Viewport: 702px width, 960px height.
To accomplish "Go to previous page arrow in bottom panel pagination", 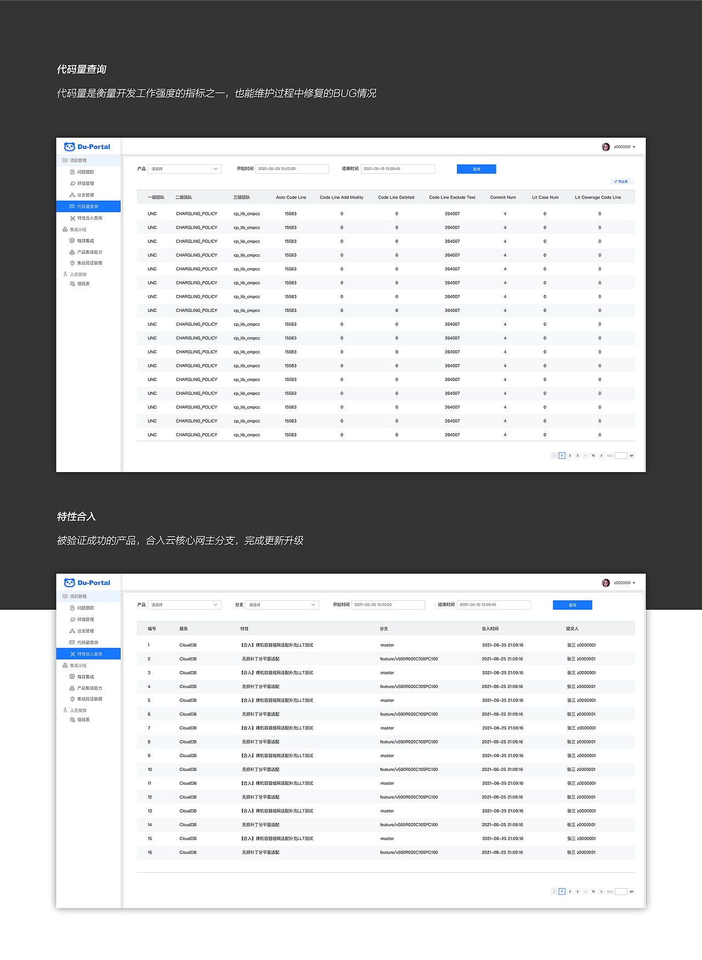I will point(554,891).
